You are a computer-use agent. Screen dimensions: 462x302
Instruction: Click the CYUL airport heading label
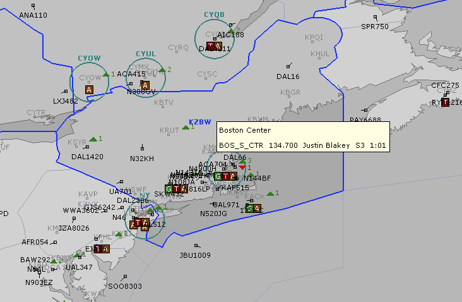pos(146,54)
